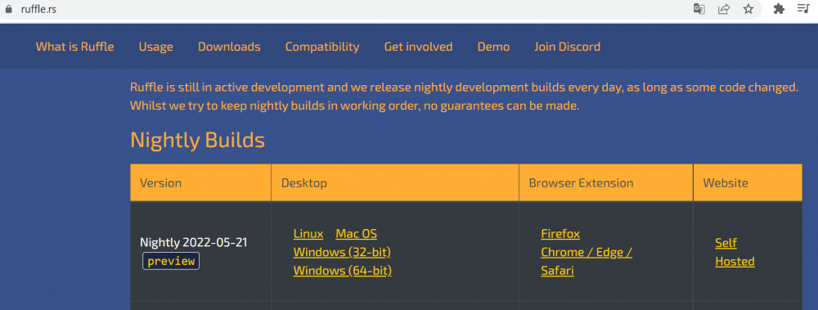This screenshot has width=818, height=310.
Task: Get the Firefox browser extension
Action: pyautogui.click(x=560, y=233)
